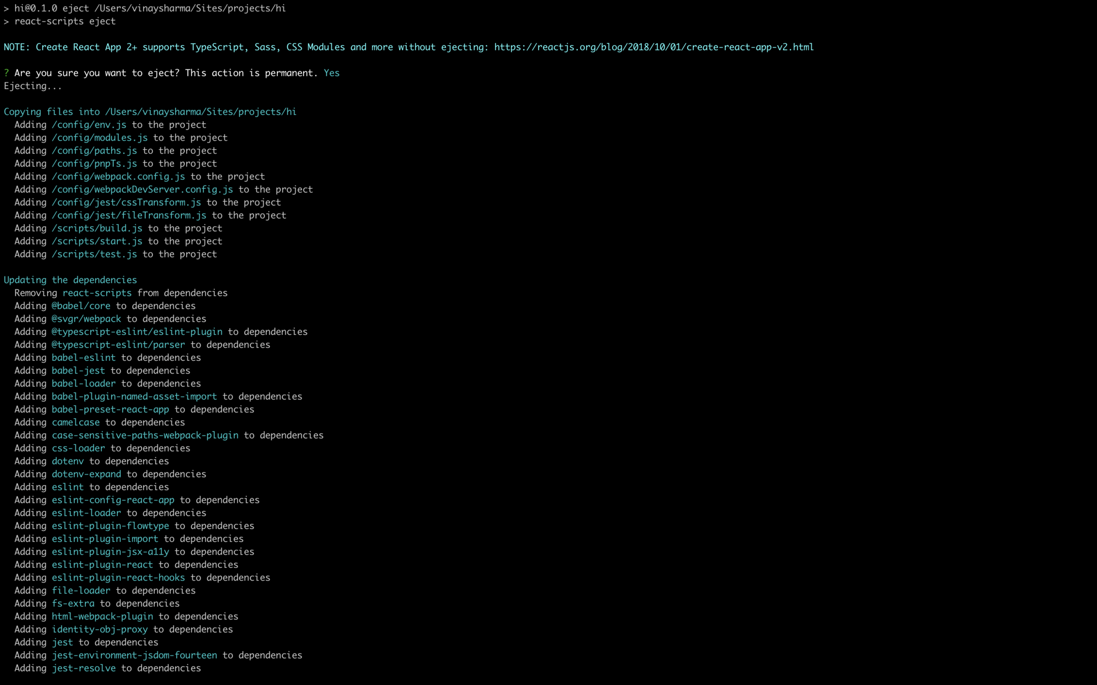Click the highlighted 'Yes' eject answer
The image size is (1097, 685).
[x=331, y=73]
